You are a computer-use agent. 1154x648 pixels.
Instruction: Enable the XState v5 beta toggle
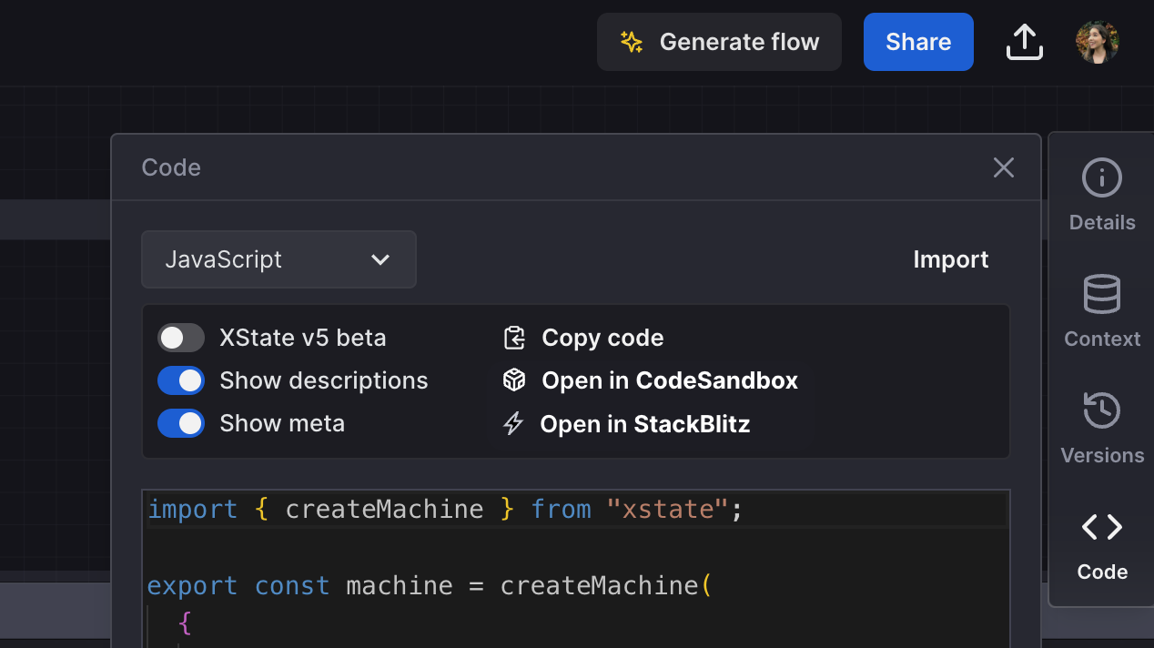pyautogui.click(x=181, y=338)
